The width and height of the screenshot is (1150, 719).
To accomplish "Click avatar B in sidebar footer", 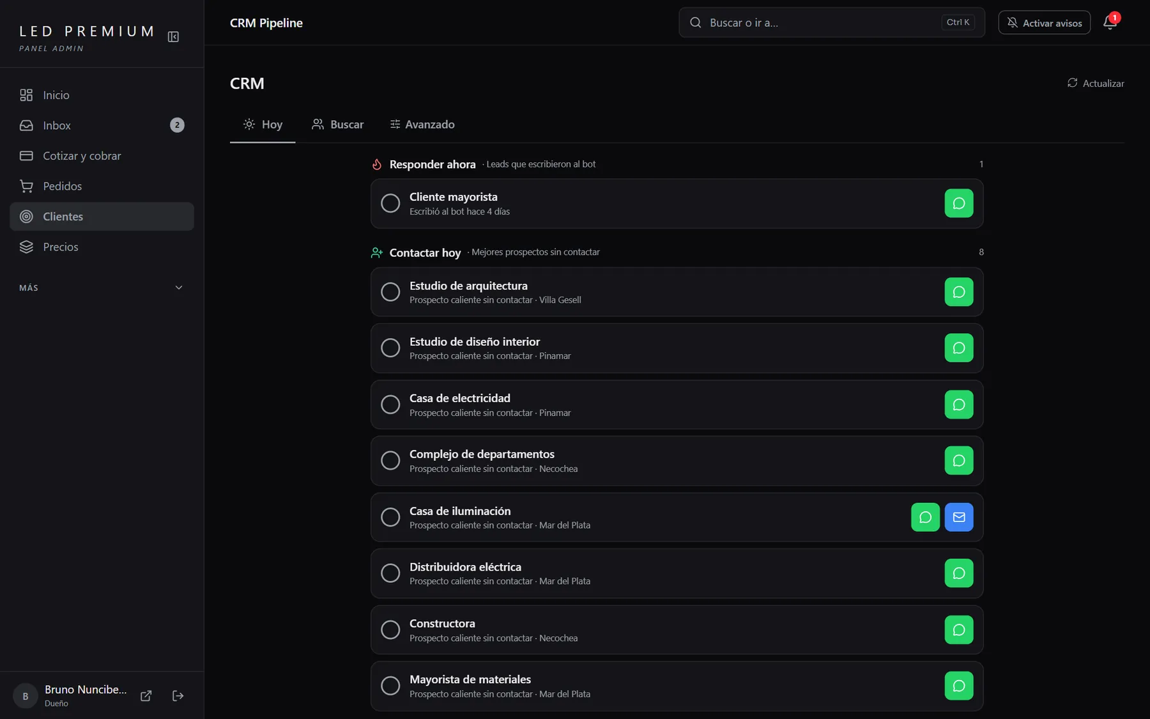I will point(26,696).
